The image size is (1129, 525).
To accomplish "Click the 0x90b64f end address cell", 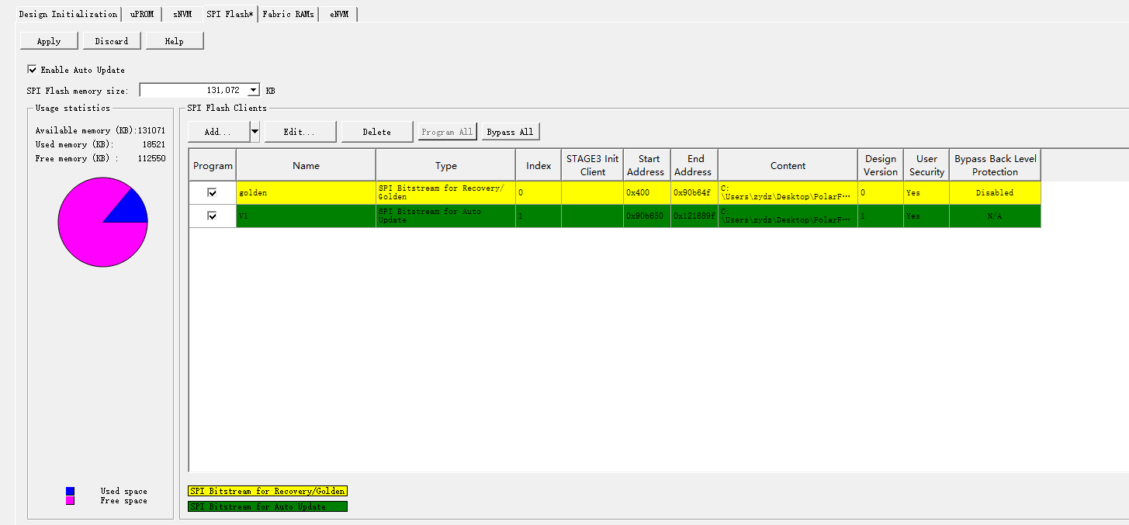I will [694, 192].
